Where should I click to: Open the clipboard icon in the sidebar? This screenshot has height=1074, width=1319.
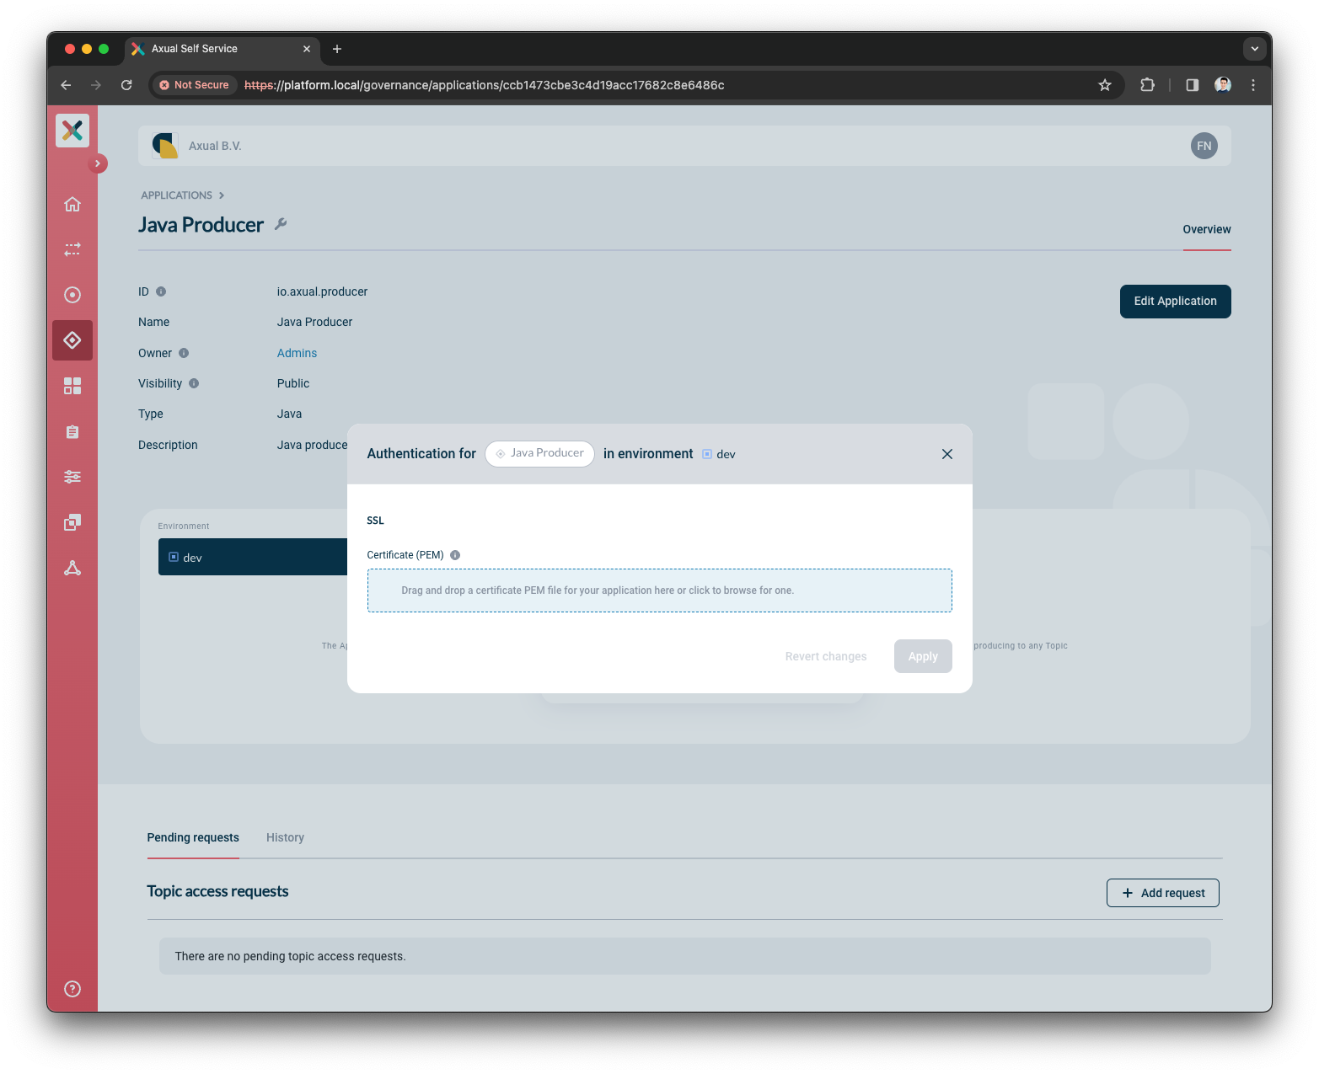[72, 431]
